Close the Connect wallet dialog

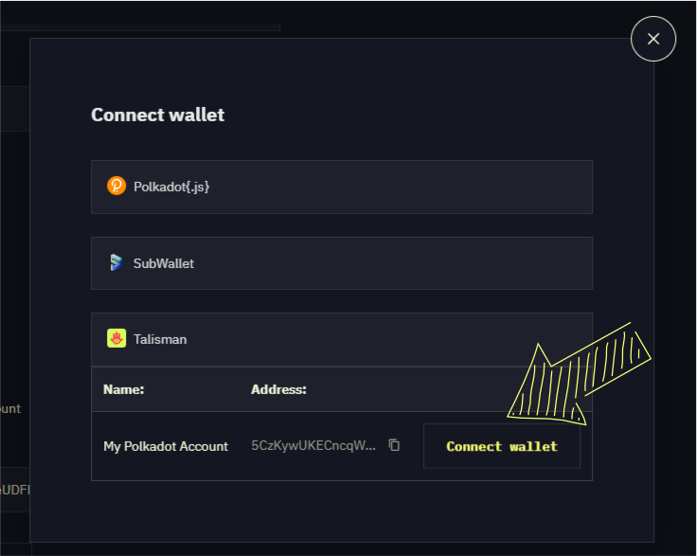[x=653, y=39]
